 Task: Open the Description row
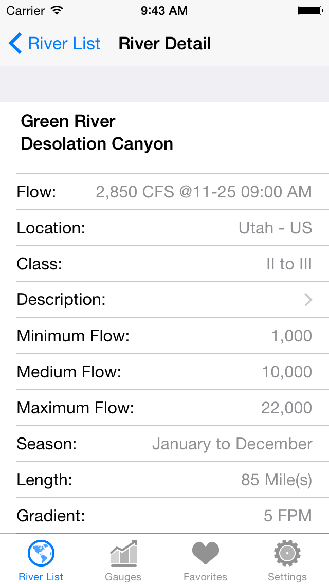[x=164, y=300]
